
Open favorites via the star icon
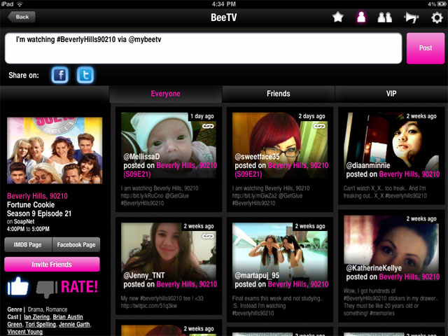337,17
